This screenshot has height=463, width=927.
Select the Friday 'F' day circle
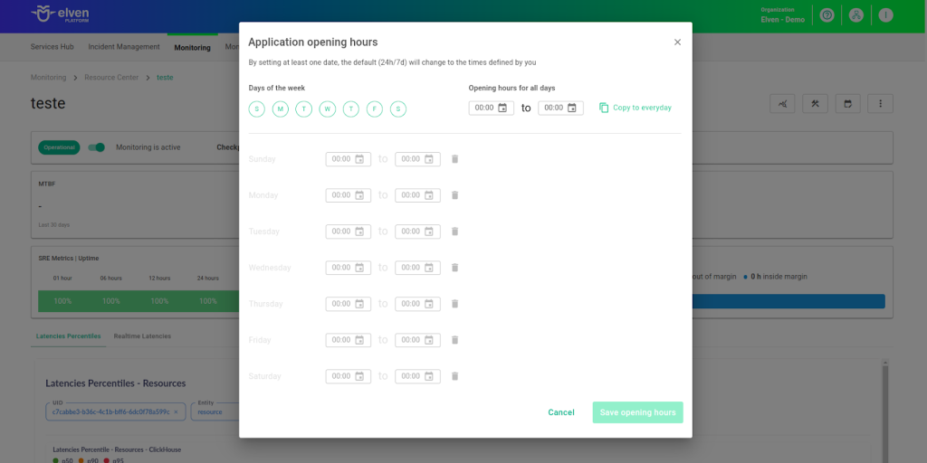pyautogui.click(x=375, y=109)
